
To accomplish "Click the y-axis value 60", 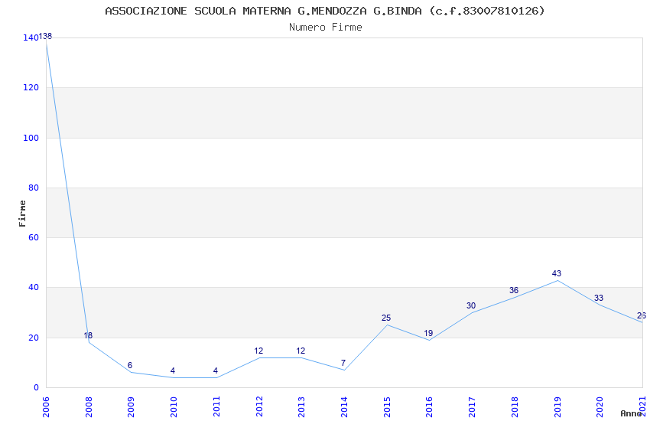I will [x=34, y=237].
